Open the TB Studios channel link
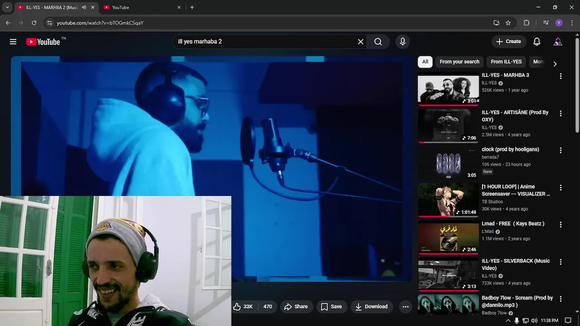Screen dimensions: 580x326 click(492, 202)
